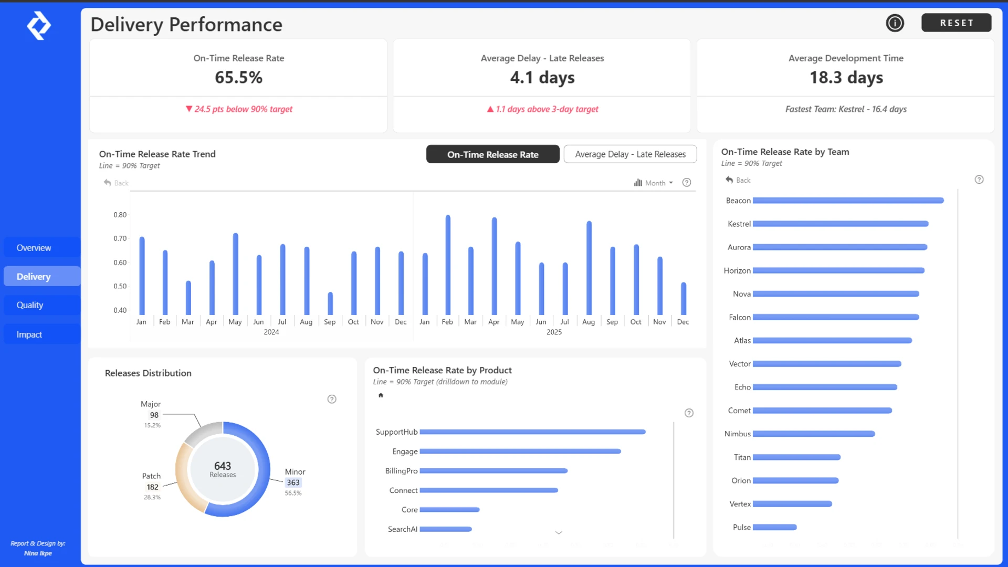
Task: Click the 18.3 days development time value
Action: (846, 78)
